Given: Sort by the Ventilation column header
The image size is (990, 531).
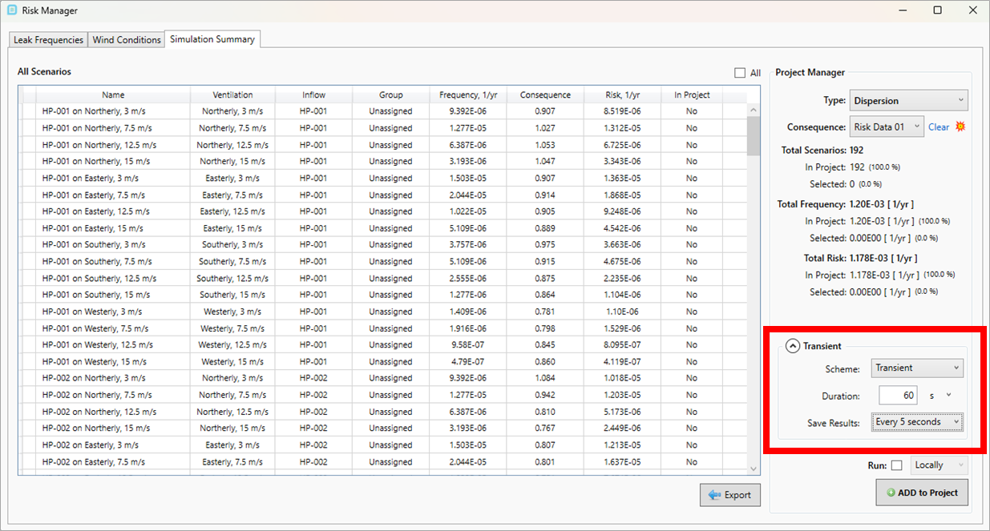Looking at the screenshot, I should click(232, 95).
